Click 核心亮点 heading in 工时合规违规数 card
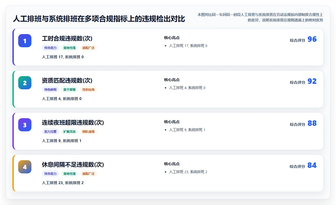The width and height of the screenshot is (336, 205). (x=172, y=38)
